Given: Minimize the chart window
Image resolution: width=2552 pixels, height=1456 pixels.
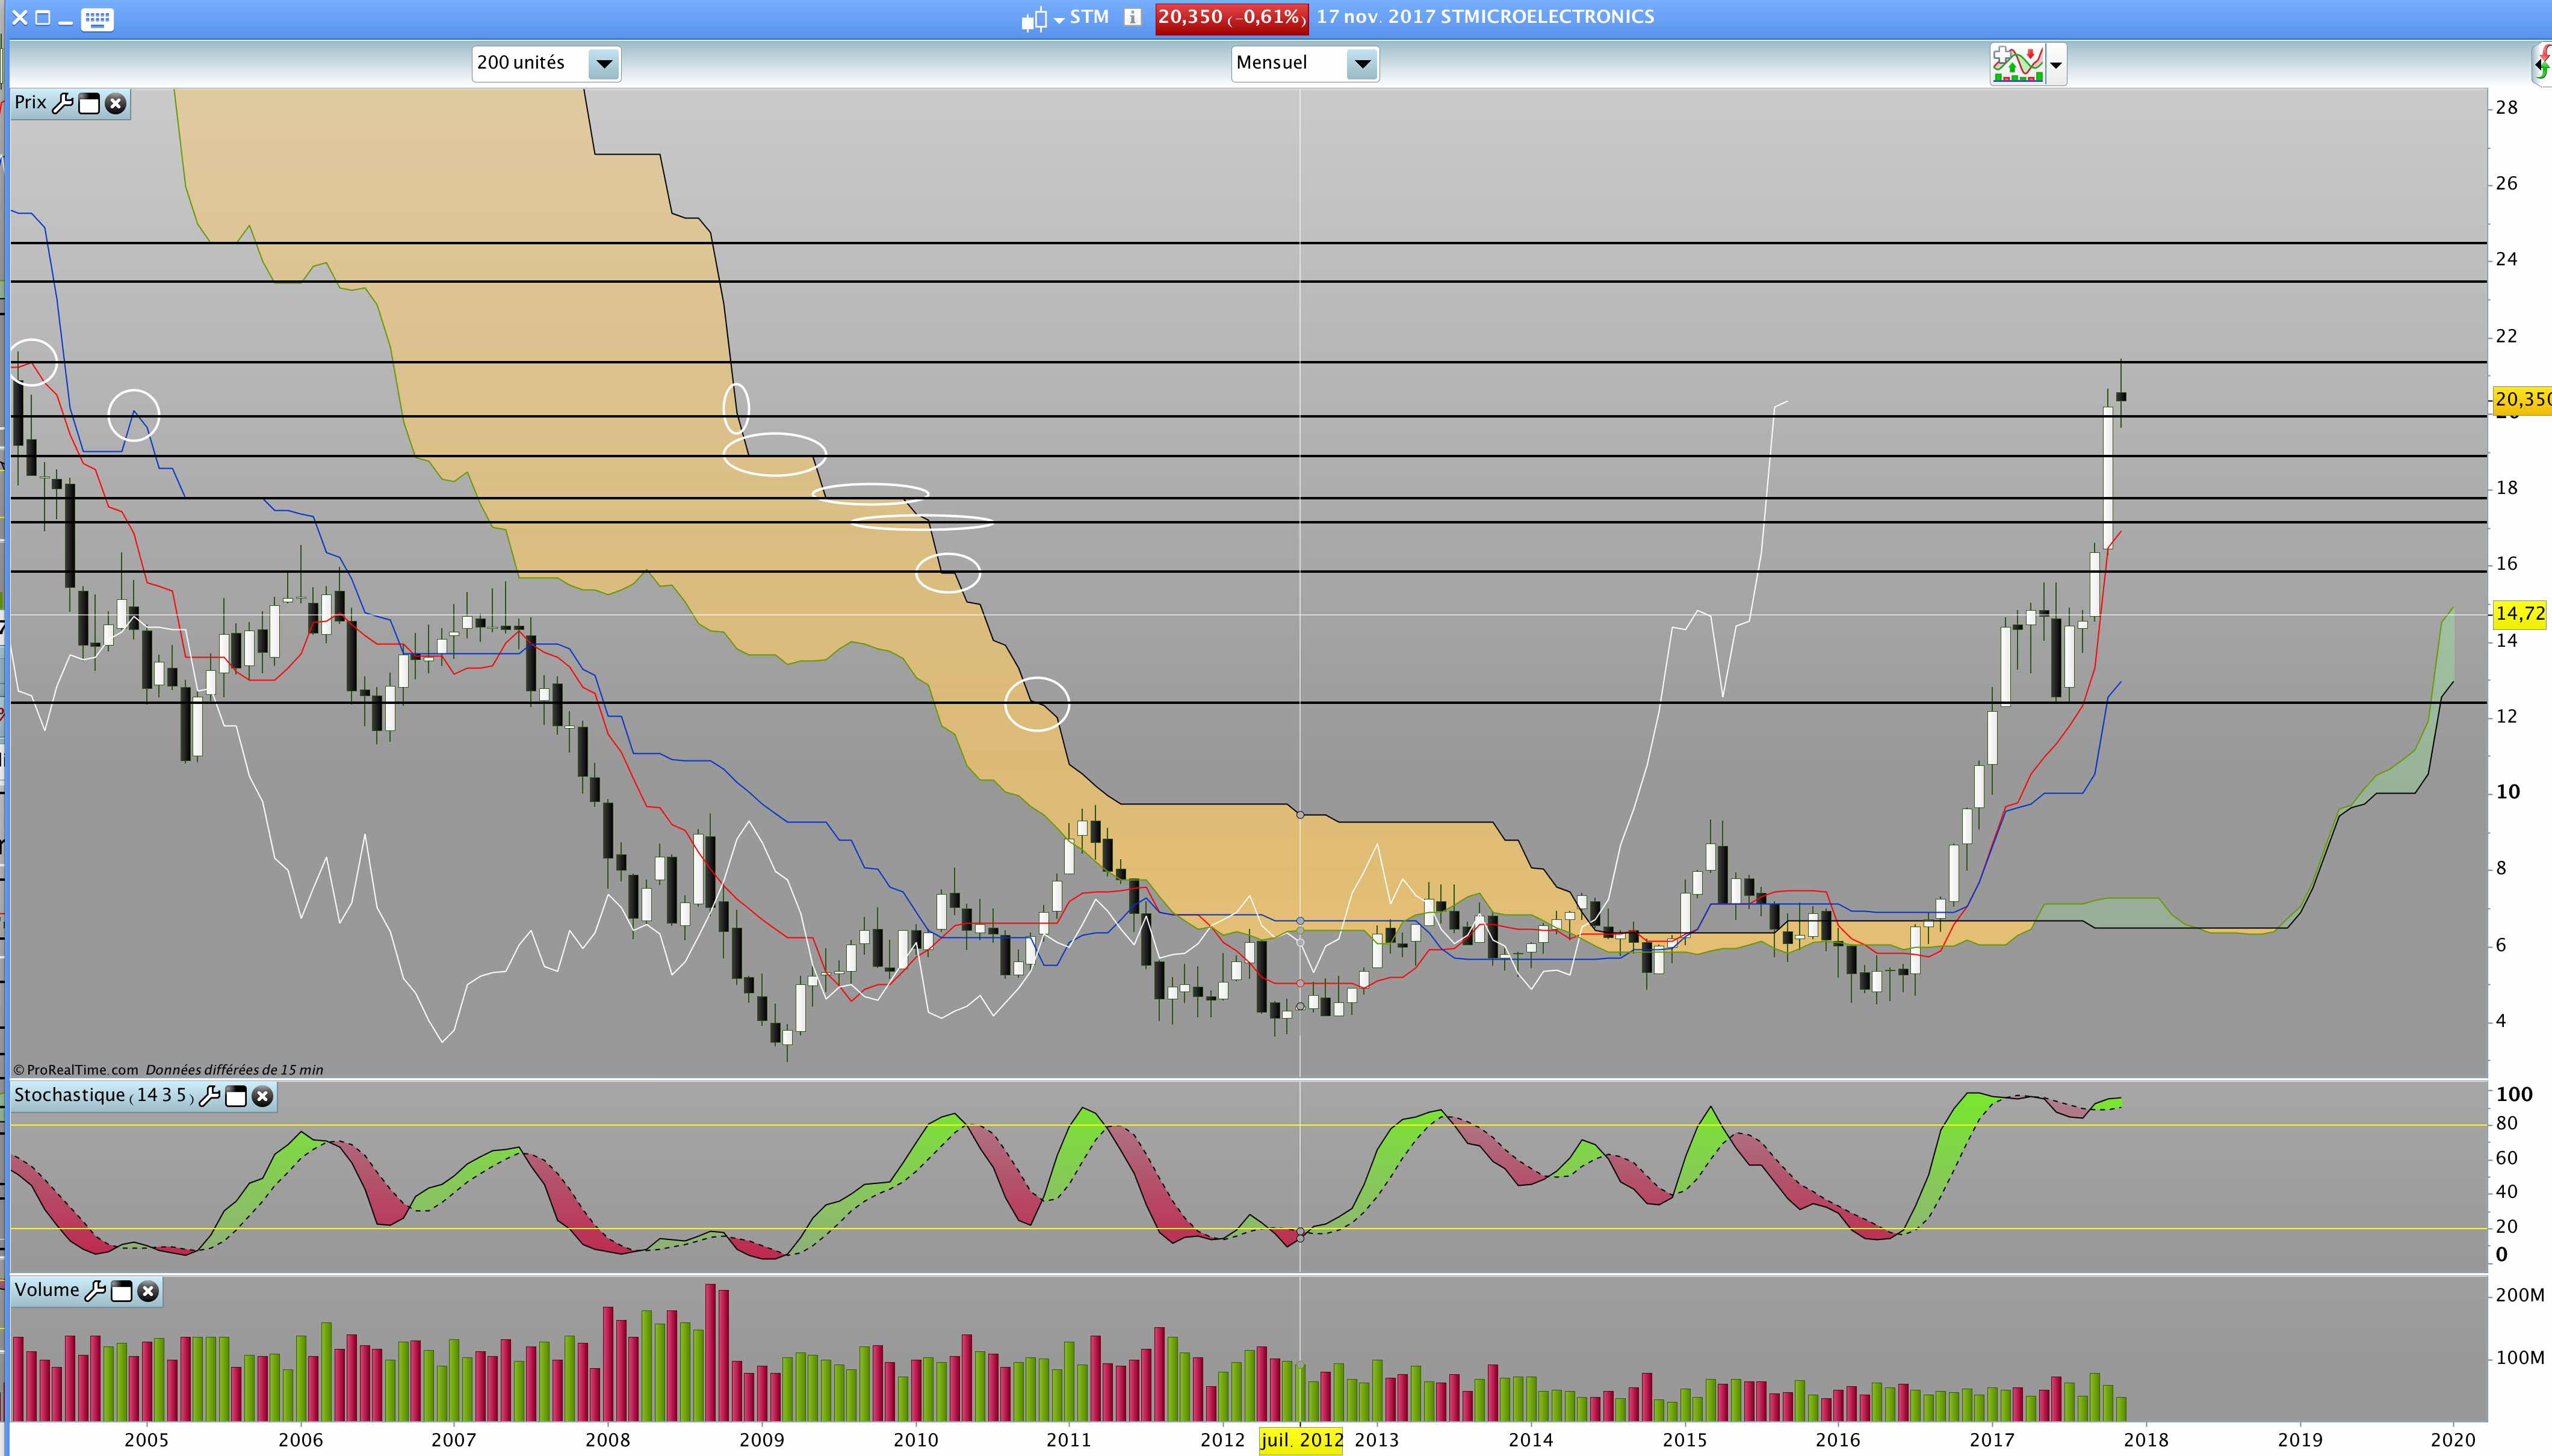Looking at the screenshot, I should tap(66, 22).
